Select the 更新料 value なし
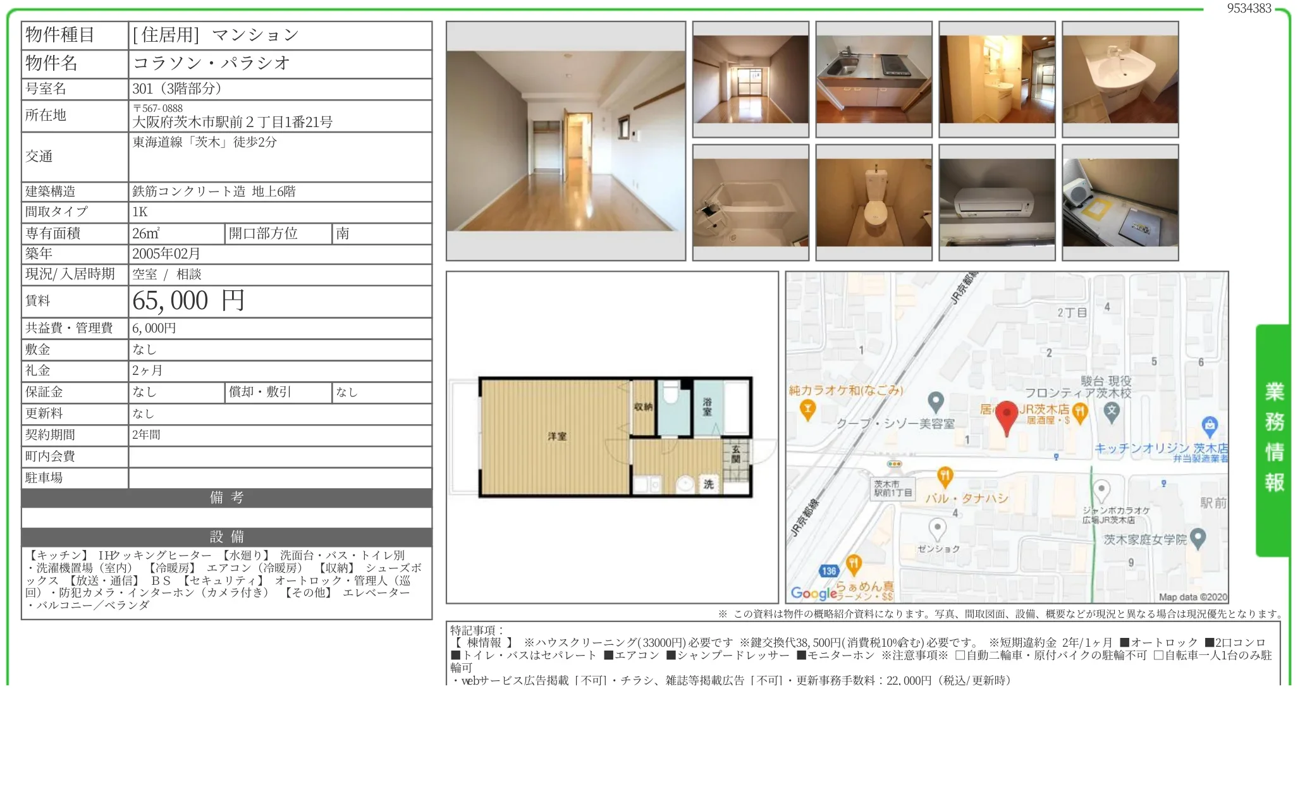 coord(143,413)
